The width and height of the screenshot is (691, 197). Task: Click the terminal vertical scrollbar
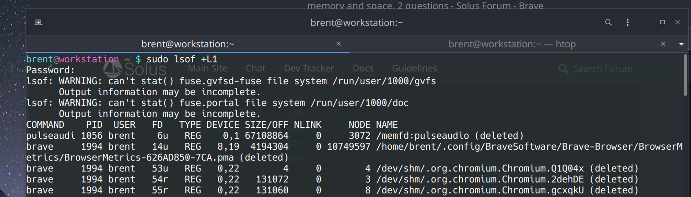click(686, 75)
